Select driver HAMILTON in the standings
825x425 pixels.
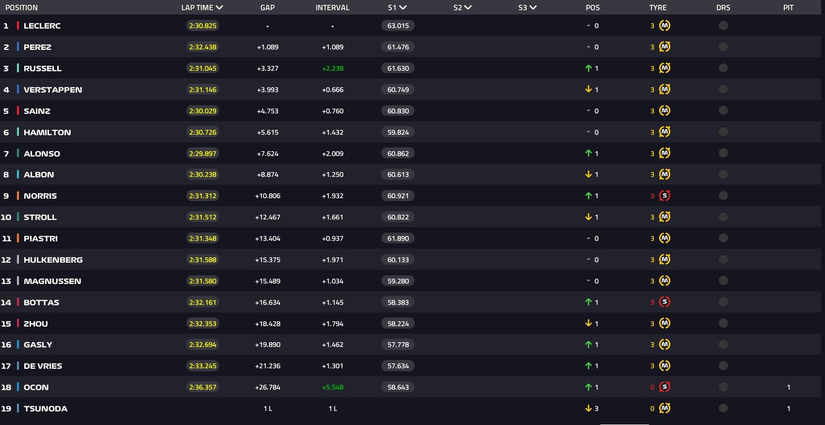click(47, 132)
